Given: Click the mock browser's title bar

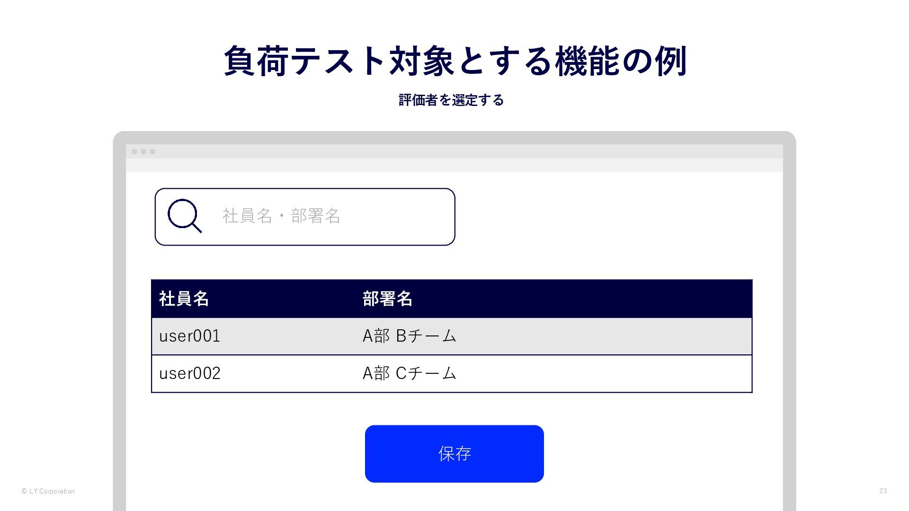Looking at the screenshot, I should tap(454, 151).
